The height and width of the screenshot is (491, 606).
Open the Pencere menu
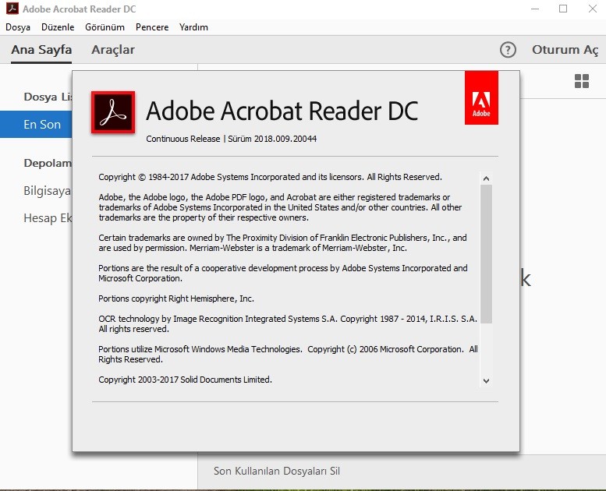[152, 27]
